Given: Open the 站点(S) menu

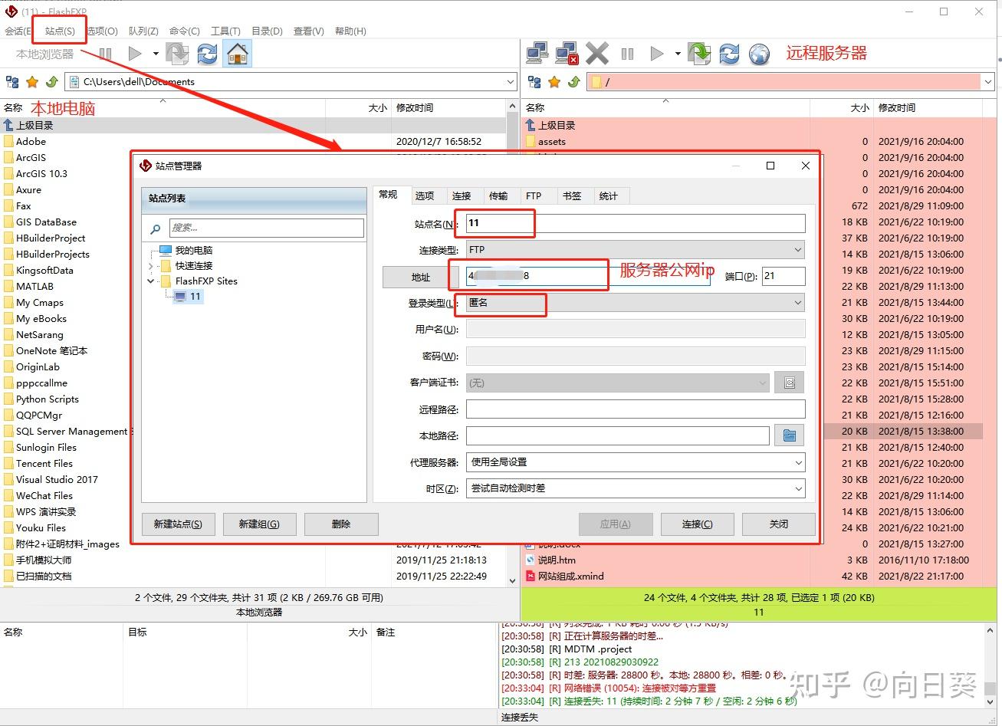Looking at the screenshot, I should [x=60, y=31].
